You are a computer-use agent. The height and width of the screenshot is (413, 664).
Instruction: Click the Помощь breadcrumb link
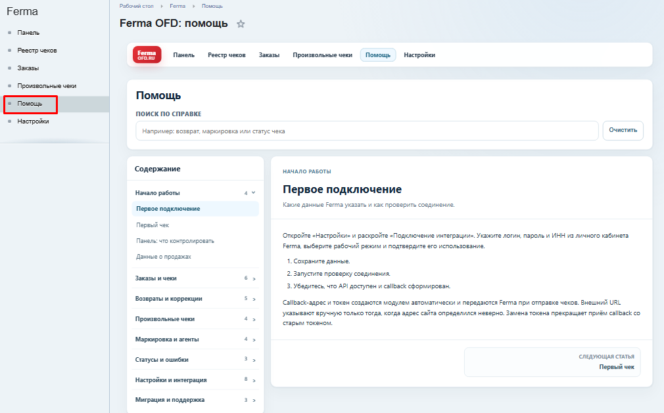click(x=212, y=6)
